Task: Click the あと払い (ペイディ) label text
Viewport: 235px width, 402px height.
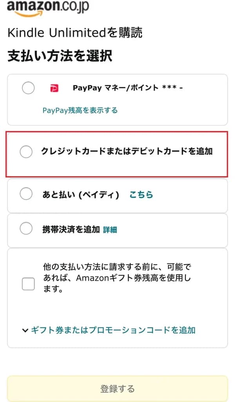Action: click(81, 194)
